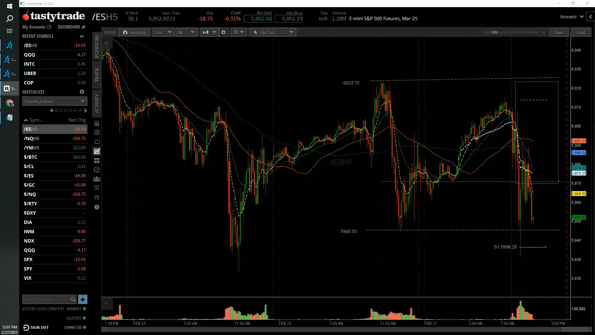Open the Futures_Indexes watchlist dropdown

(55, 101)
